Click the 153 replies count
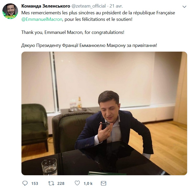The image size is (190, 188). tap(35, 183)
